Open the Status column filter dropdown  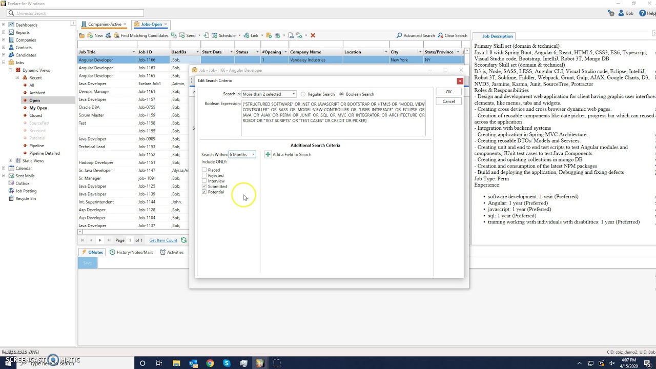tap(257, 52)
